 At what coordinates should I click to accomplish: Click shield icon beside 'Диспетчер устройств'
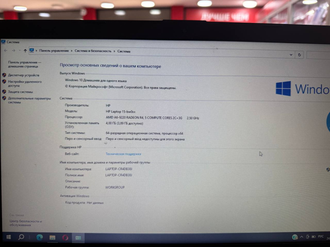4,75
